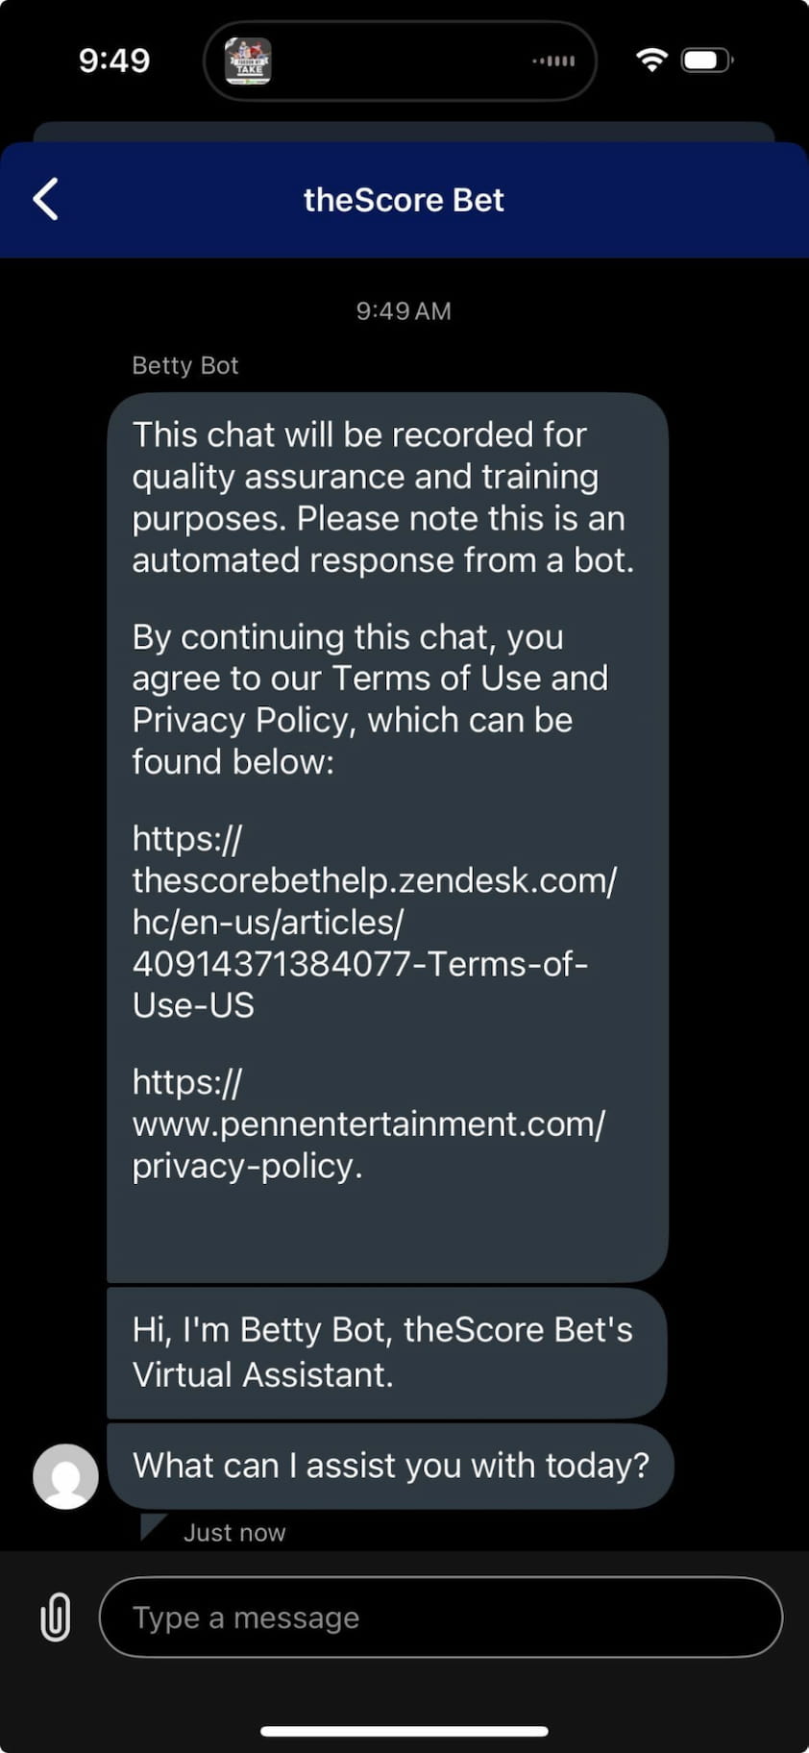Tap the What can I assist message
Viewport: 809px width, 1753px height.
coord(390,1466)
